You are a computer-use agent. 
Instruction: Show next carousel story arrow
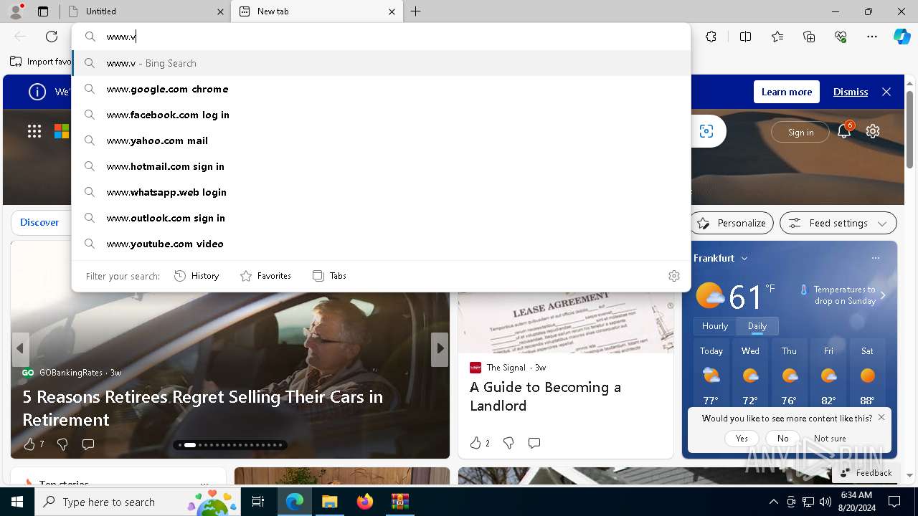(440, 348)
